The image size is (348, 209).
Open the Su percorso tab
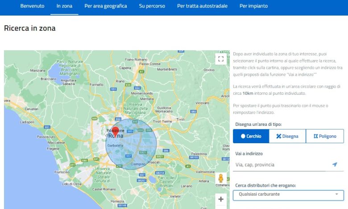(152, 6)
